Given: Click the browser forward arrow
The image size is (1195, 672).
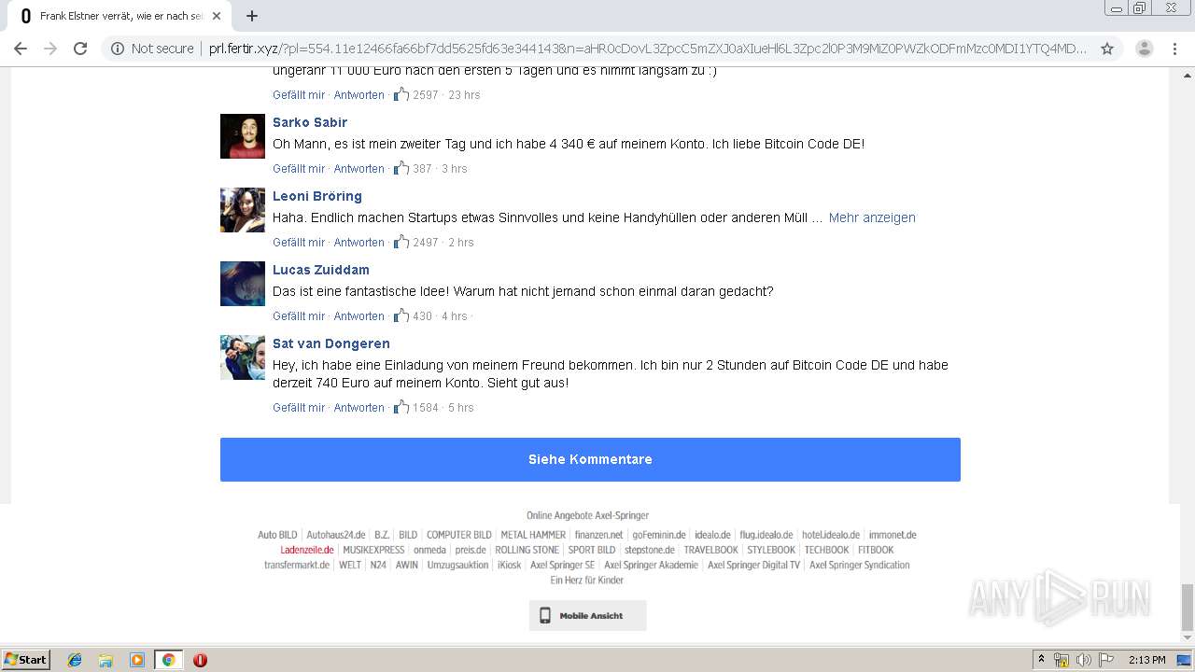Looking at the screenshot, I should tap(50, 49).
